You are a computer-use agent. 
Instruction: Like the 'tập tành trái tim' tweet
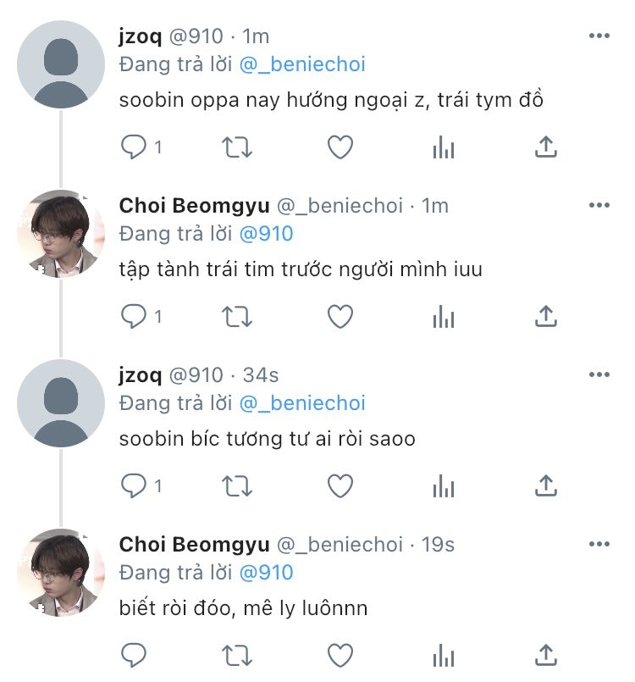(x=340, y=317)
